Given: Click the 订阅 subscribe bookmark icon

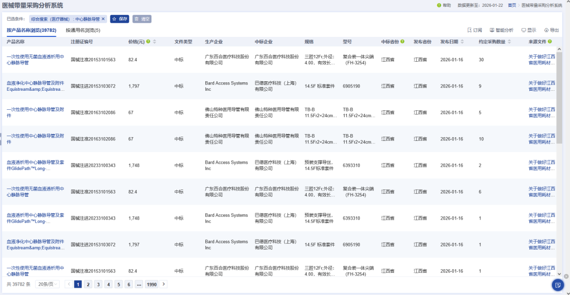Looking at the screenshot, I should [470, 30].
